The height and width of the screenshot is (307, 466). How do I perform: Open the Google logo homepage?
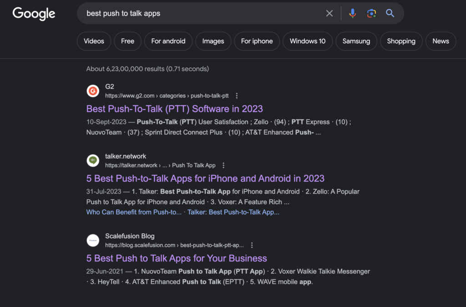[34, 14]
